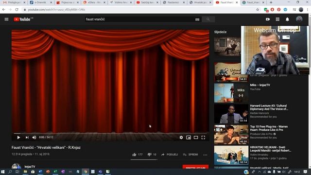Open the three-dot more actions menu
The height and width of the screenshot is (175, 311).
[205, 155]
